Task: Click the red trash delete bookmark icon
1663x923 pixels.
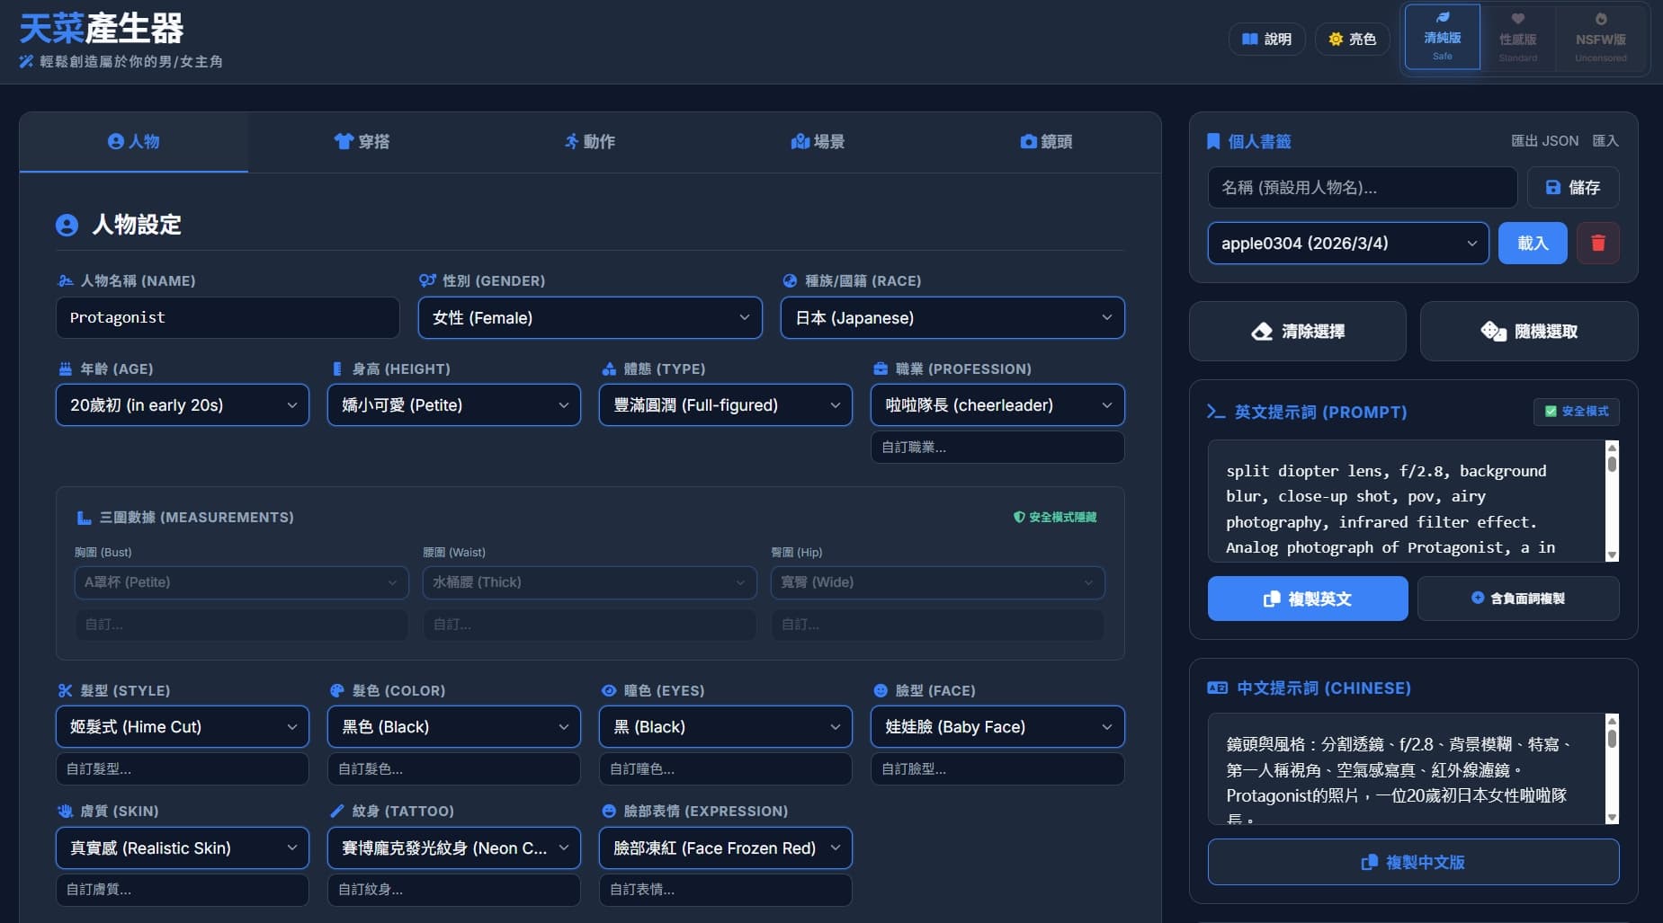Action: click(x=1598, y=244)
